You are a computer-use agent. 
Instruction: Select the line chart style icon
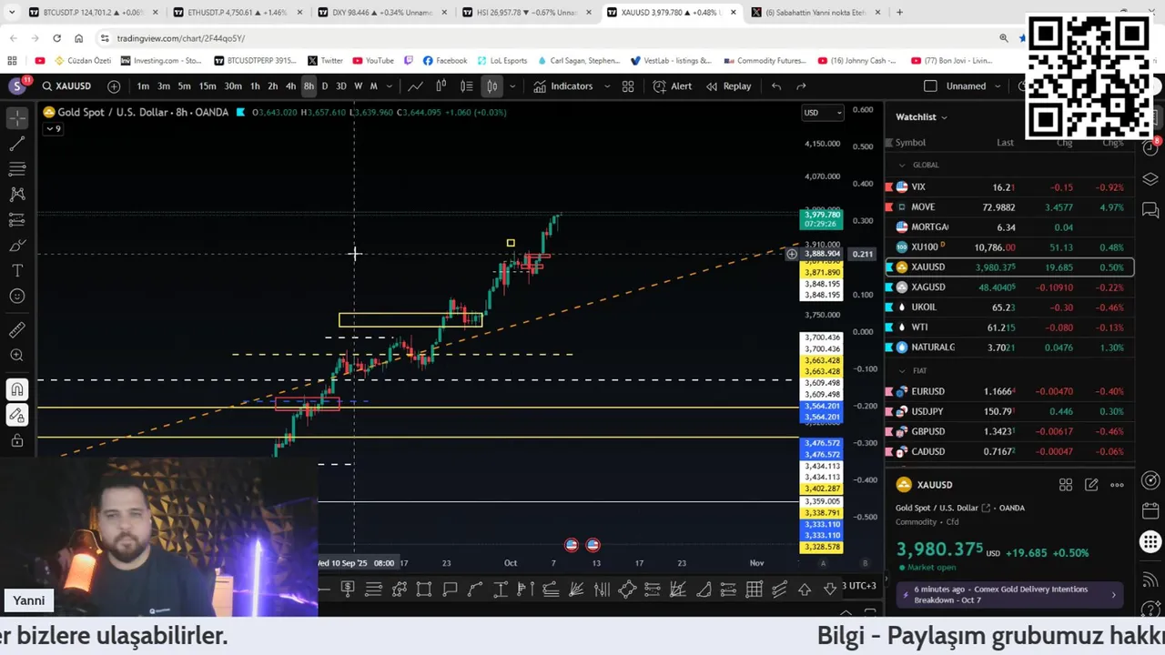click(x=415, y=86)
